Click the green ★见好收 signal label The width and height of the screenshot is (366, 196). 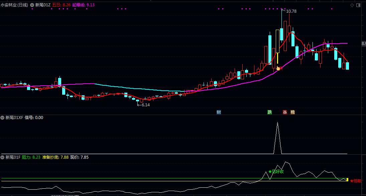[276, 172]
